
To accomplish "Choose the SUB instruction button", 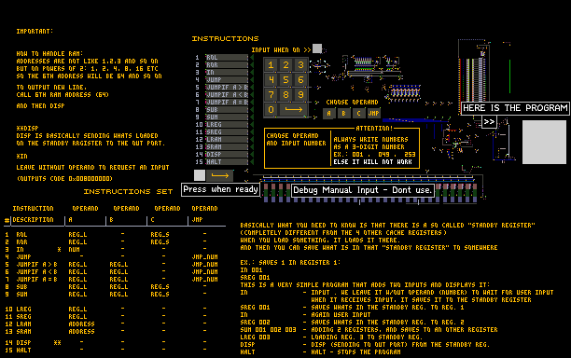I will (x=227, y=109).
